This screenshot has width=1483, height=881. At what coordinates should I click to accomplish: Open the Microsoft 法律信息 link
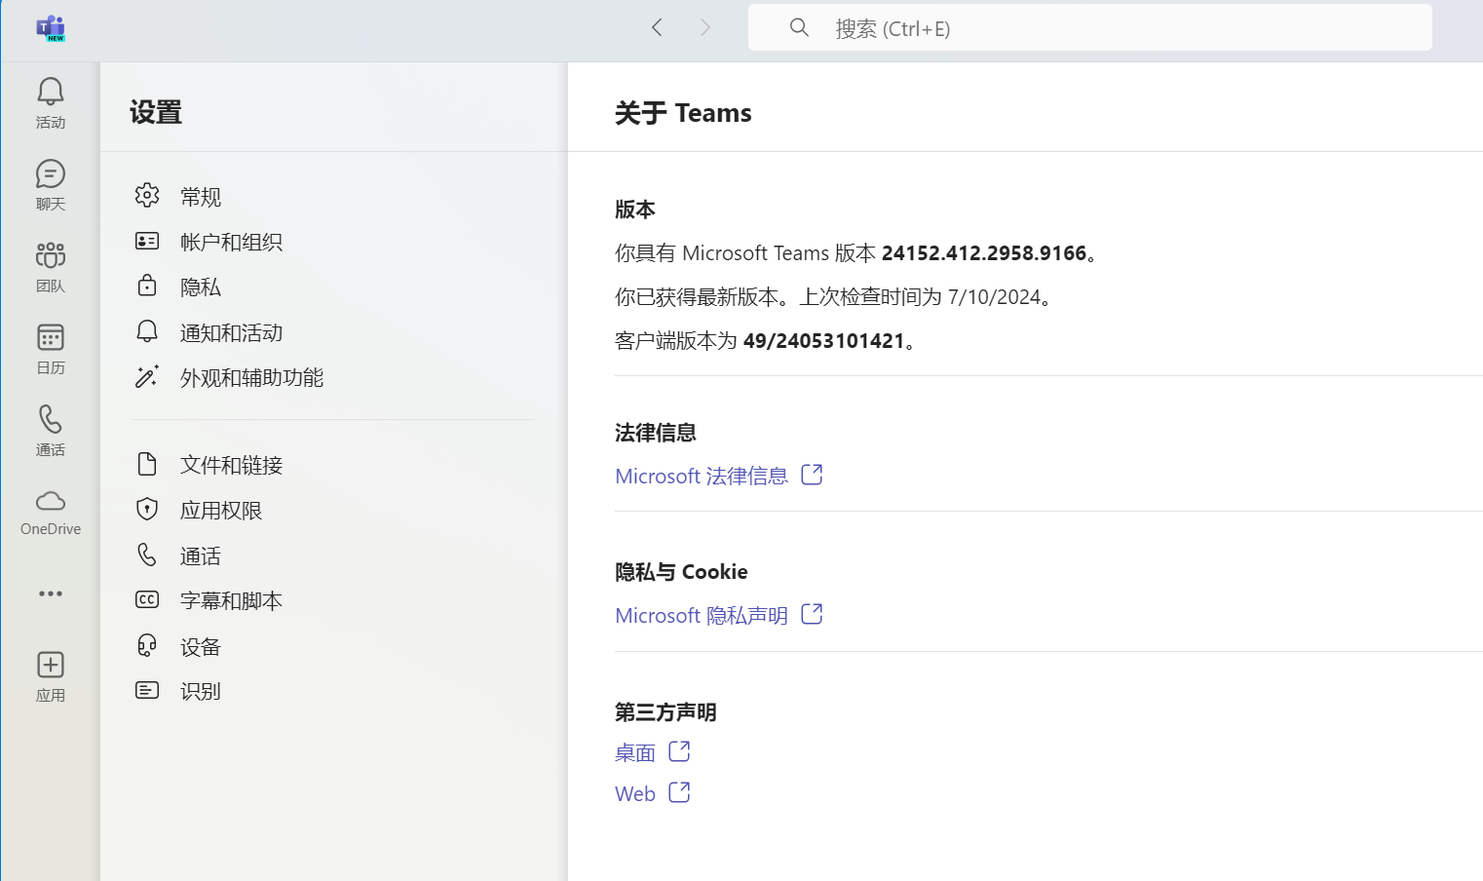coord(702,476)
